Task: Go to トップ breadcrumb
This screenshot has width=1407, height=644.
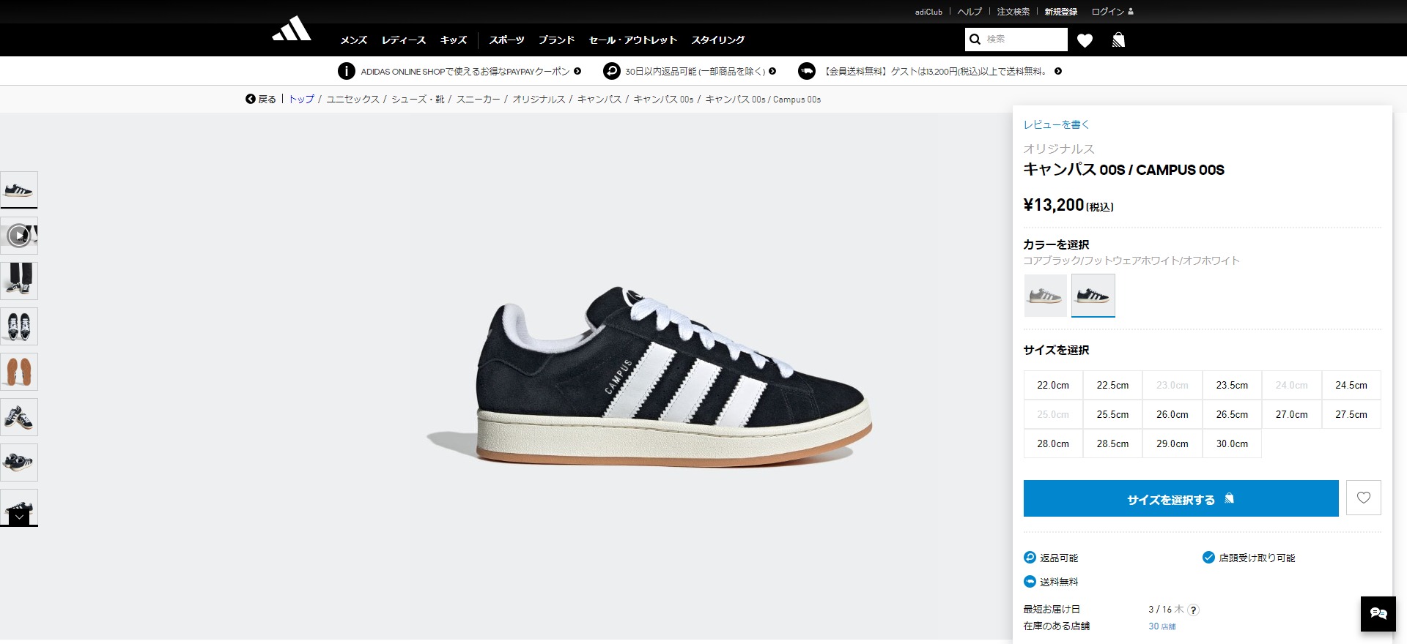Action: 301,99
